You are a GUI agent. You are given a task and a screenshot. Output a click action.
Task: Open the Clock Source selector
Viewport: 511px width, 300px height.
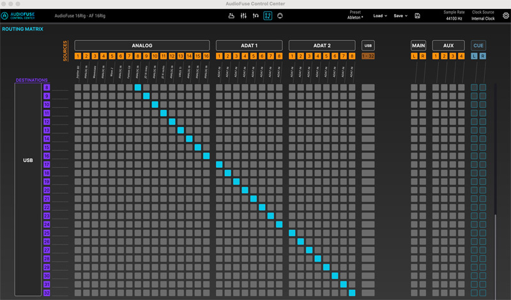(x=483, y=19)
